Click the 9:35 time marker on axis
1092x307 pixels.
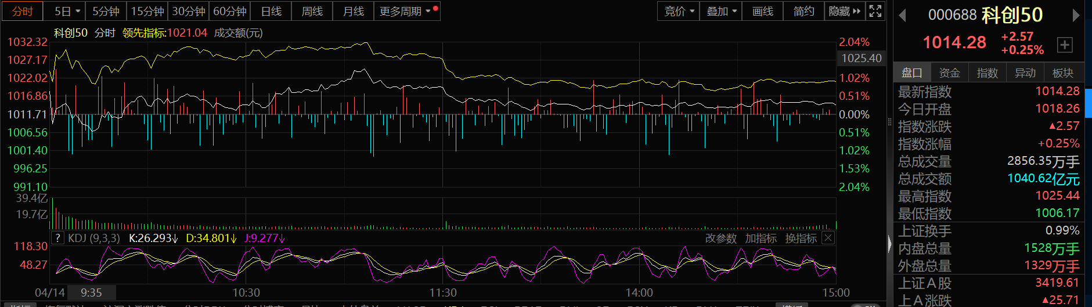pos(91,292)
